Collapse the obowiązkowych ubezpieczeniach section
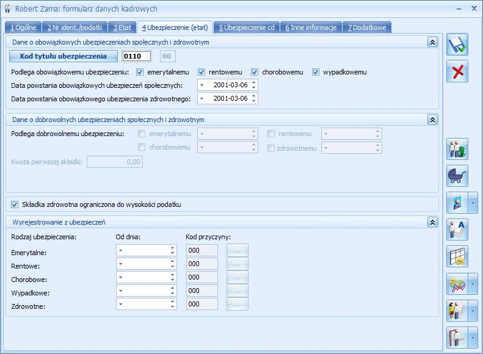The width and height of the screenshot is (483, 354). point(432,42)
